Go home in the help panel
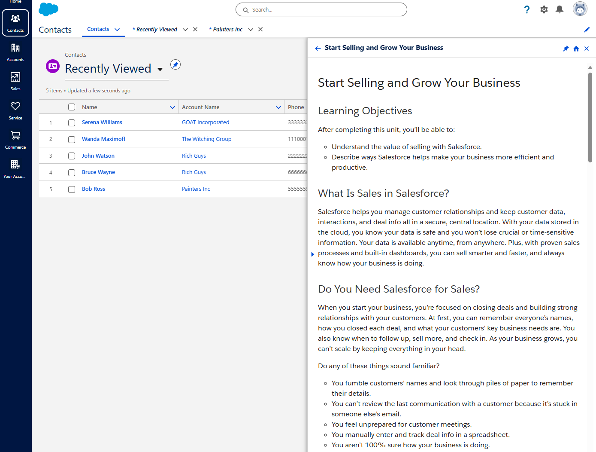 (576, 49)
